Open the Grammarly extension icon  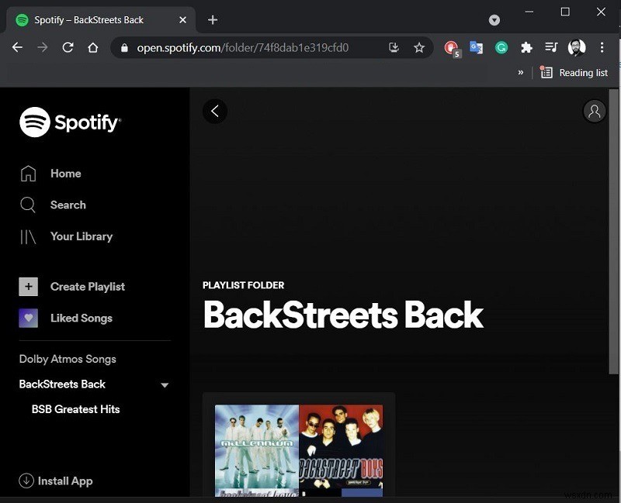[501, 47]
